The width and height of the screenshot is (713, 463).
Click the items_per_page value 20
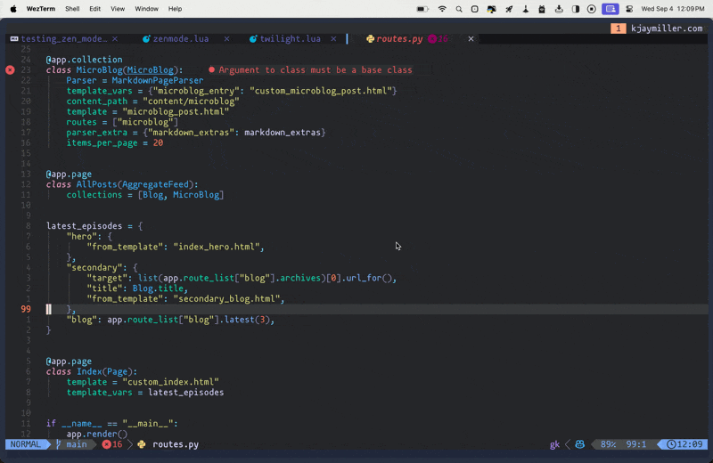(x=158, y=142)
